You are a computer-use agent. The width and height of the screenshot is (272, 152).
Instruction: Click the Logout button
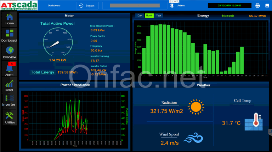[87, 6]
